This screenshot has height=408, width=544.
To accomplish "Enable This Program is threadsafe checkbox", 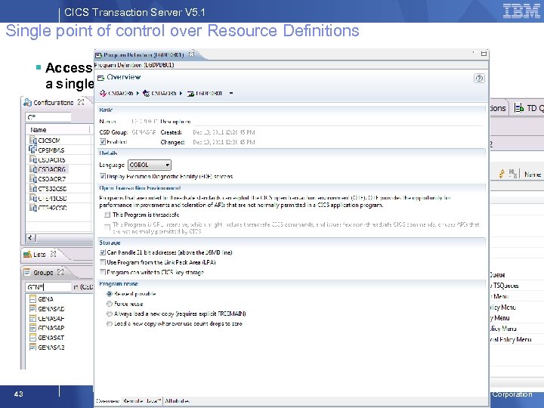I will click(x=107, y=215).
